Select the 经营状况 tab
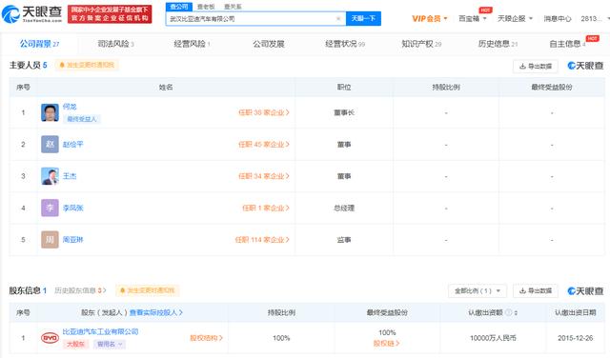The height and width of the screenshot is (358, 610). [x=345, y=44]
